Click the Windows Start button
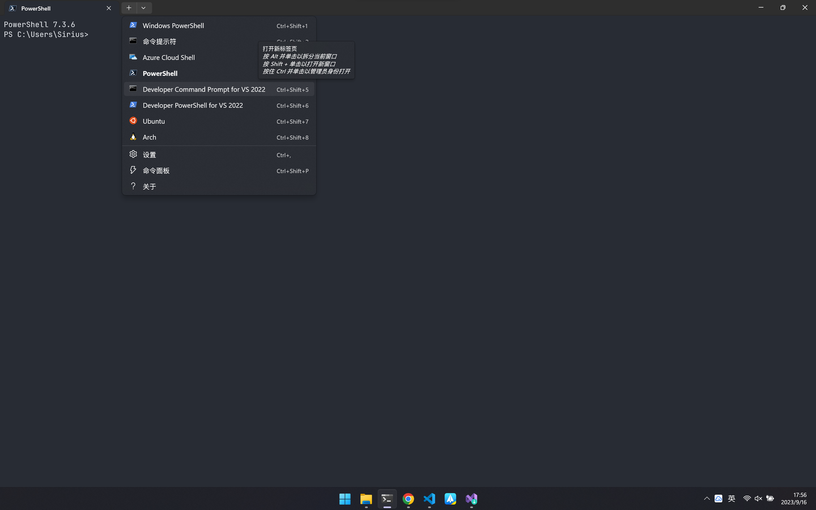Viewport: 816px width, 510px height. point(345,499)
